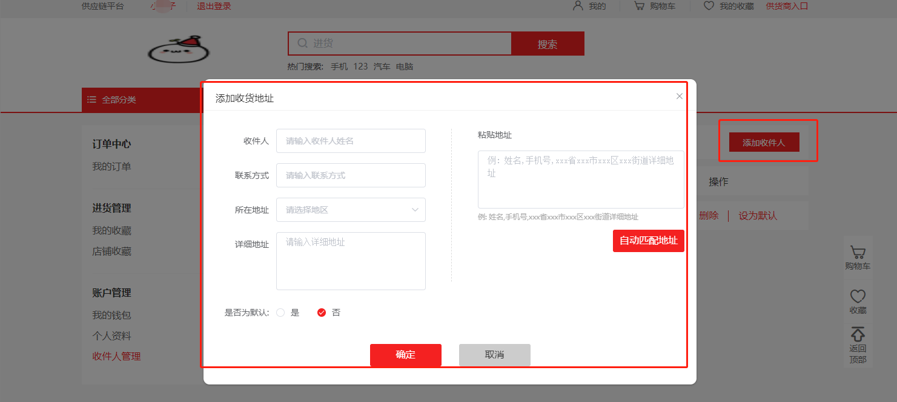
Task: Click the 退出登录 logout link
Action: (x=214, y=6)
